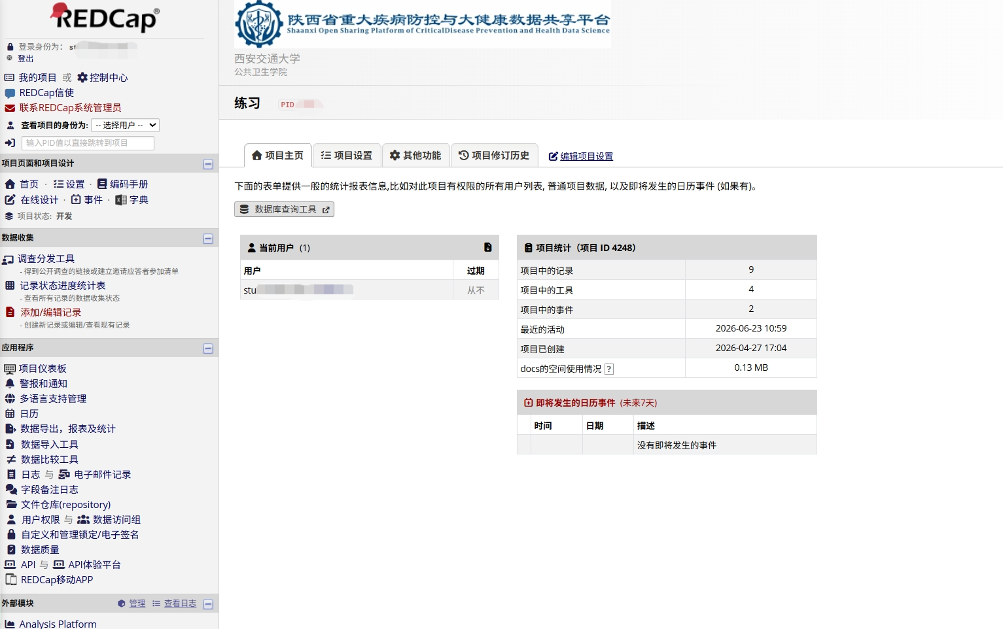The height and width of the screenshot is (629, 1003).
Task: Click the help question mark beside docs的空间使用情况
Action: coord(609,369)
